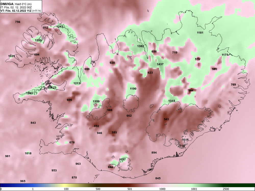Click the map value 946
The image size is (255, 191).
(99, 133)
